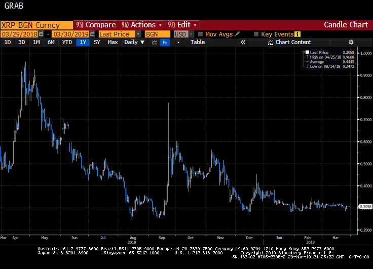The height and width of the screenshot is (269, 373).
Task: Select the 1D range tab
Action: click(x=8, y=43)
